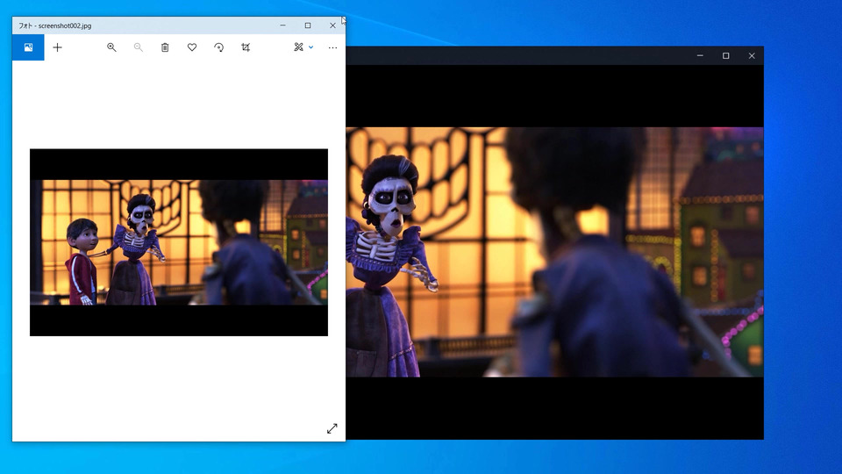This screenshot has width=842, height=474.
Task: Rotate the image with rotate icon
Action: [218, 47]
